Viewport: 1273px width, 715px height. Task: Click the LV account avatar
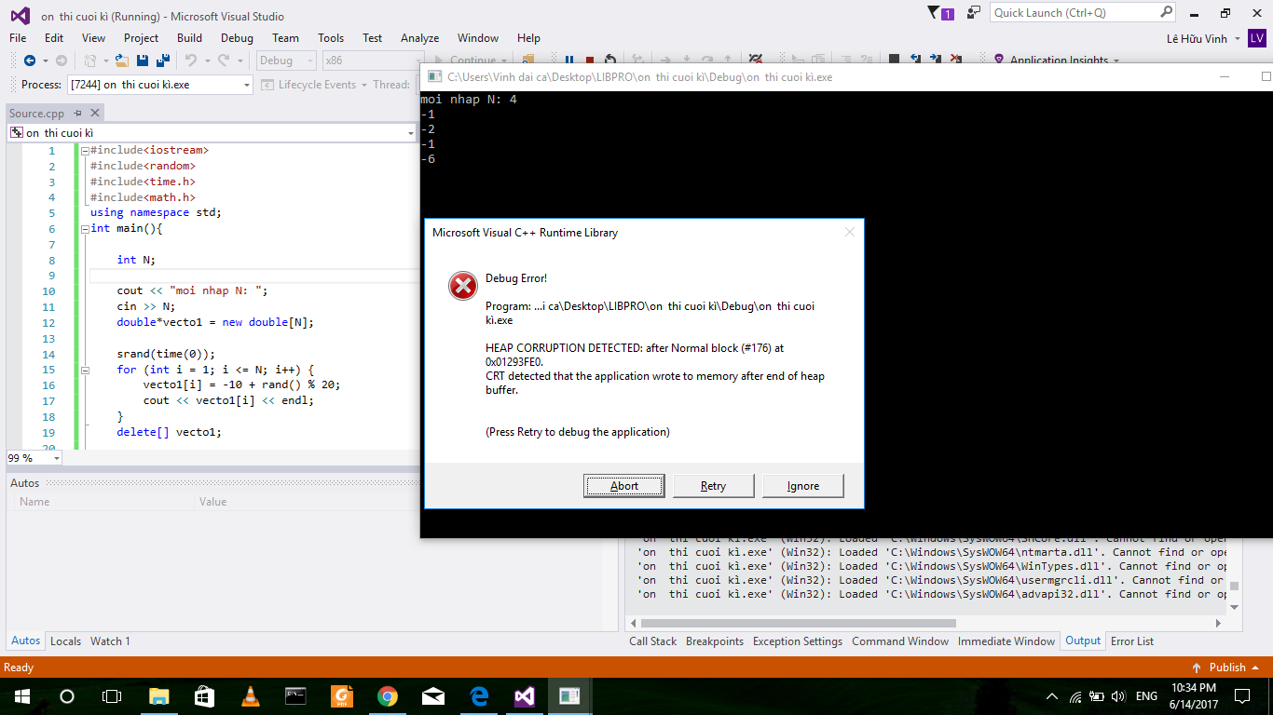(x=1257, y=38)
